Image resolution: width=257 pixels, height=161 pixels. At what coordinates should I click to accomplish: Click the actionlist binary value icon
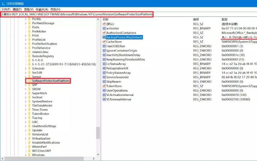(x=104, y=28)
